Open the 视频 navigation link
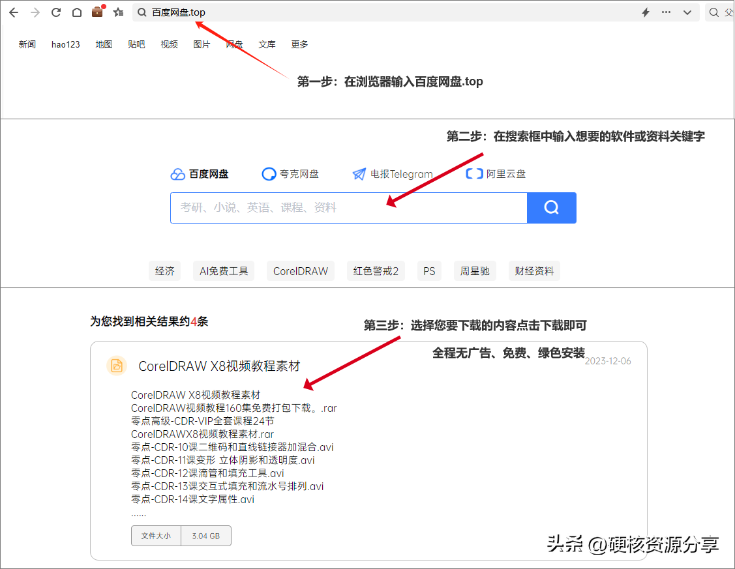This screenshot has width=735, height=569. (169, 44)
